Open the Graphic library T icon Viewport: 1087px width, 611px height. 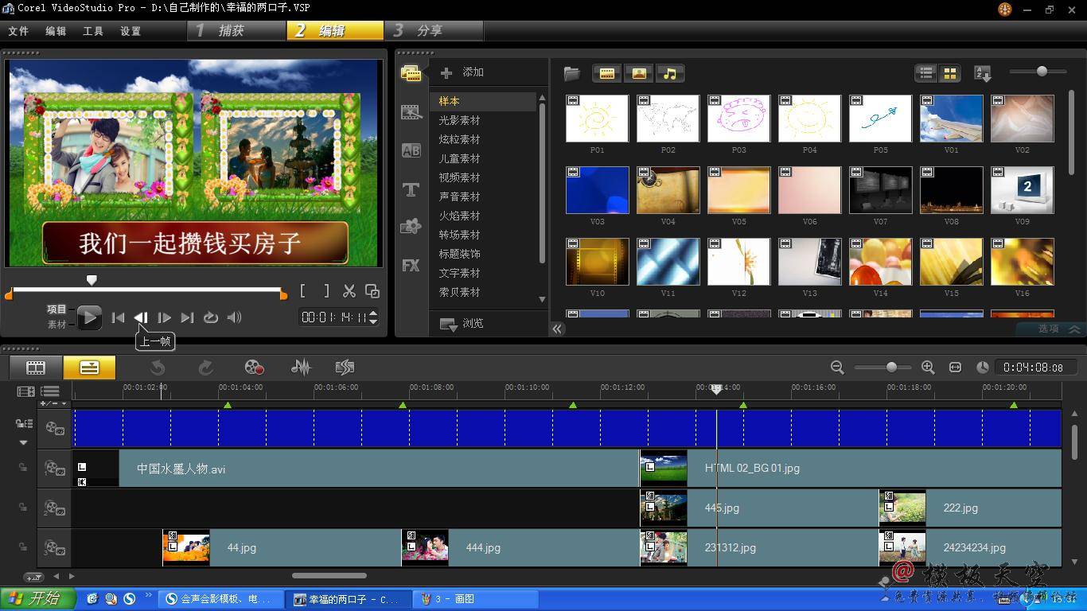[411, 189]
